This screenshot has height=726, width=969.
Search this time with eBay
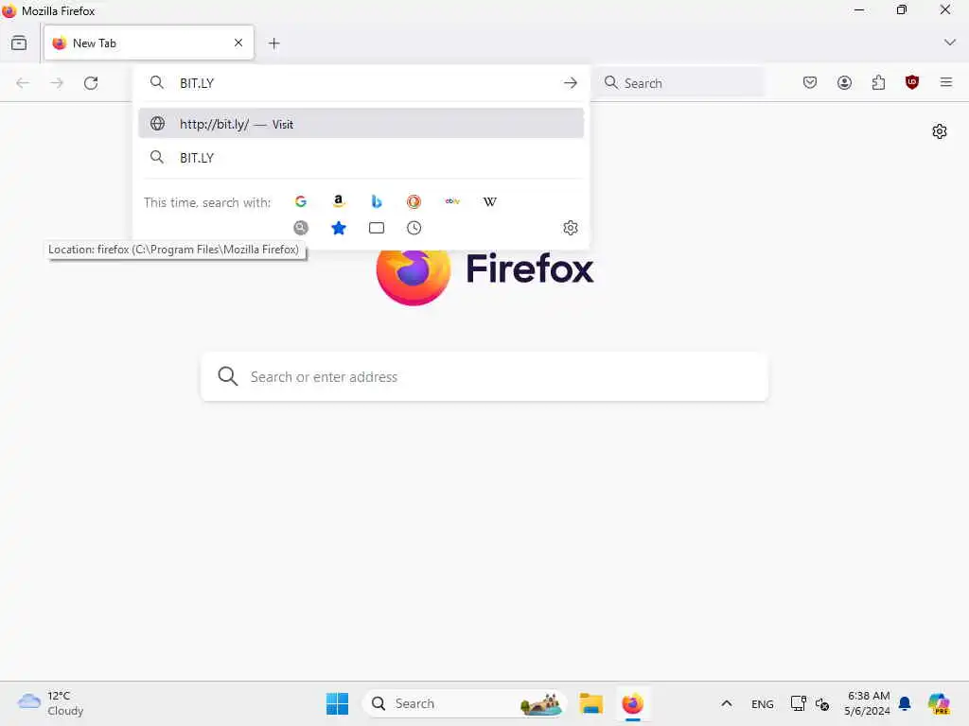(452, 201)
